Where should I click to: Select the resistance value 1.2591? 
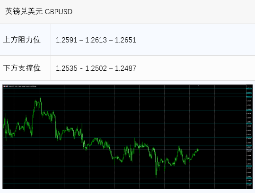tap(67, 40)
